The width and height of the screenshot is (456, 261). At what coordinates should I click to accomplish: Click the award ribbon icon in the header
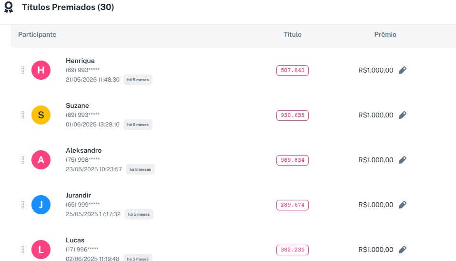(8, 8)
